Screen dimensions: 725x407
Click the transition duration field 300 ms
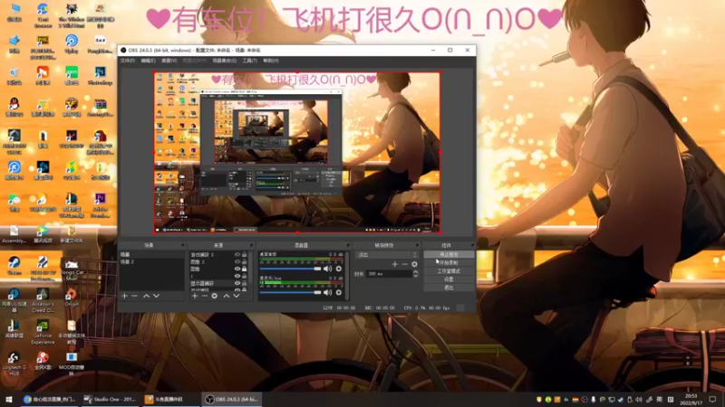pos(389,274)
